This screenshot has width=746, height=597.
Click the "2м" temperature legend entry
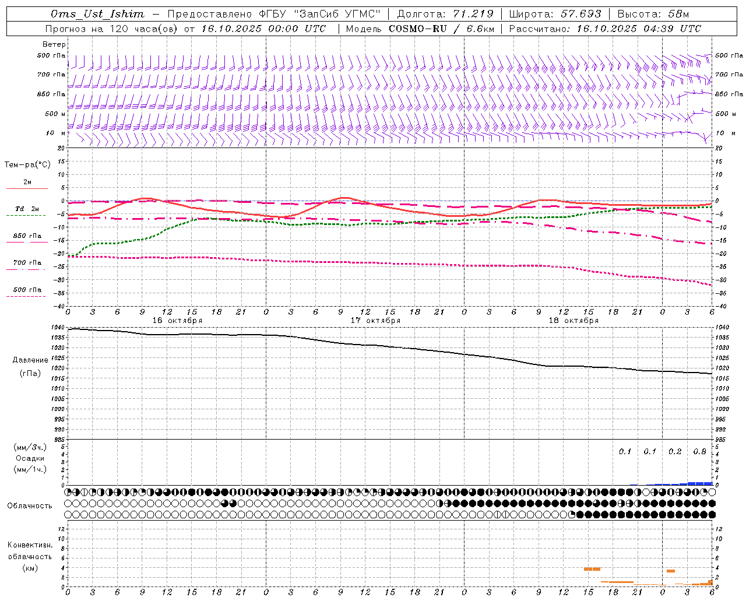tap(27, 182)
